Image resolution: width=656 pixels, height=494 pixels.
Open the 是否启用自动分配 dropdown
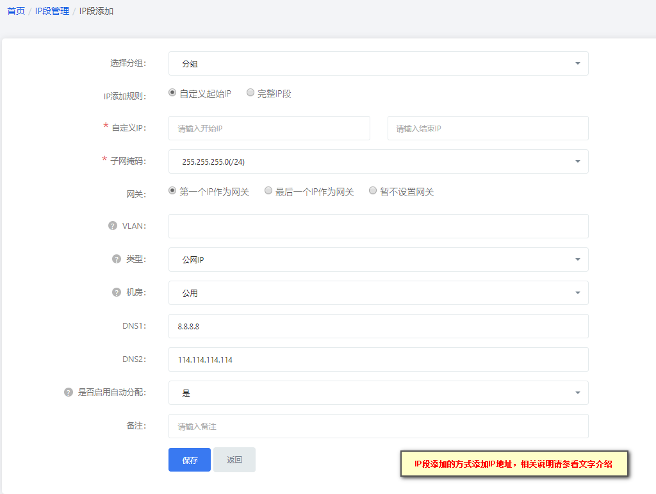pyautogui.click(x=378, y=393)
